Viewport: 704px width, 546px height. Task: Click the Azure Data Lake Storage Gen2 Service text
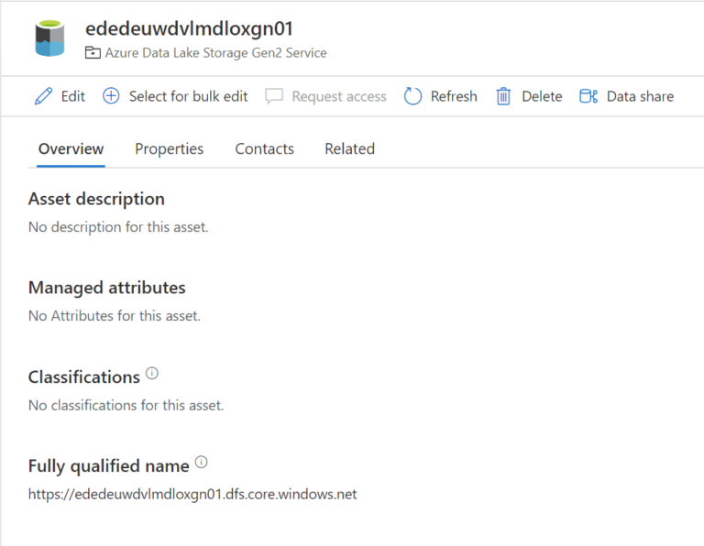(x=216, y=52)
